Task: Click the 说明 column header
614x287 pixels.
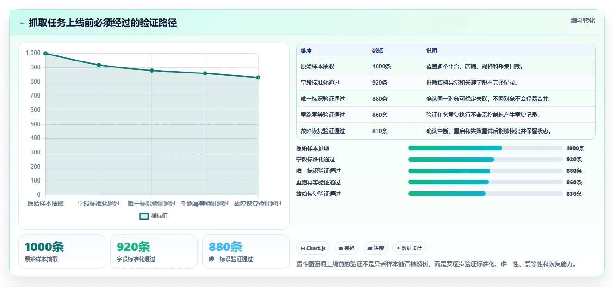Action: pyautogui.click(x=432, y=51)
